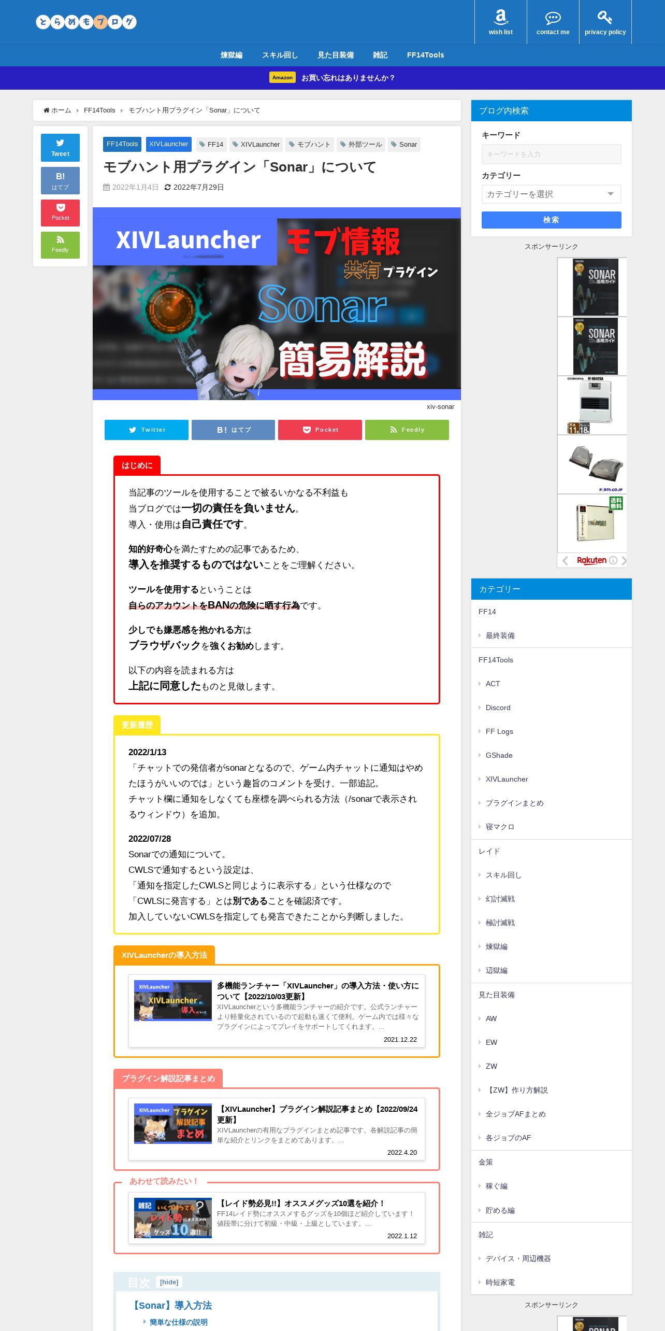
Task: Open レイド勢必見 オススメグッズ10選 article card
Action: pos(277,1219)
